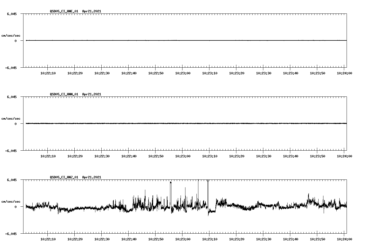This screenshot has width=366, height=249.
Task: Select the cm/sec/sec unit label on bottom plot
Action: (x=11, y=201)
